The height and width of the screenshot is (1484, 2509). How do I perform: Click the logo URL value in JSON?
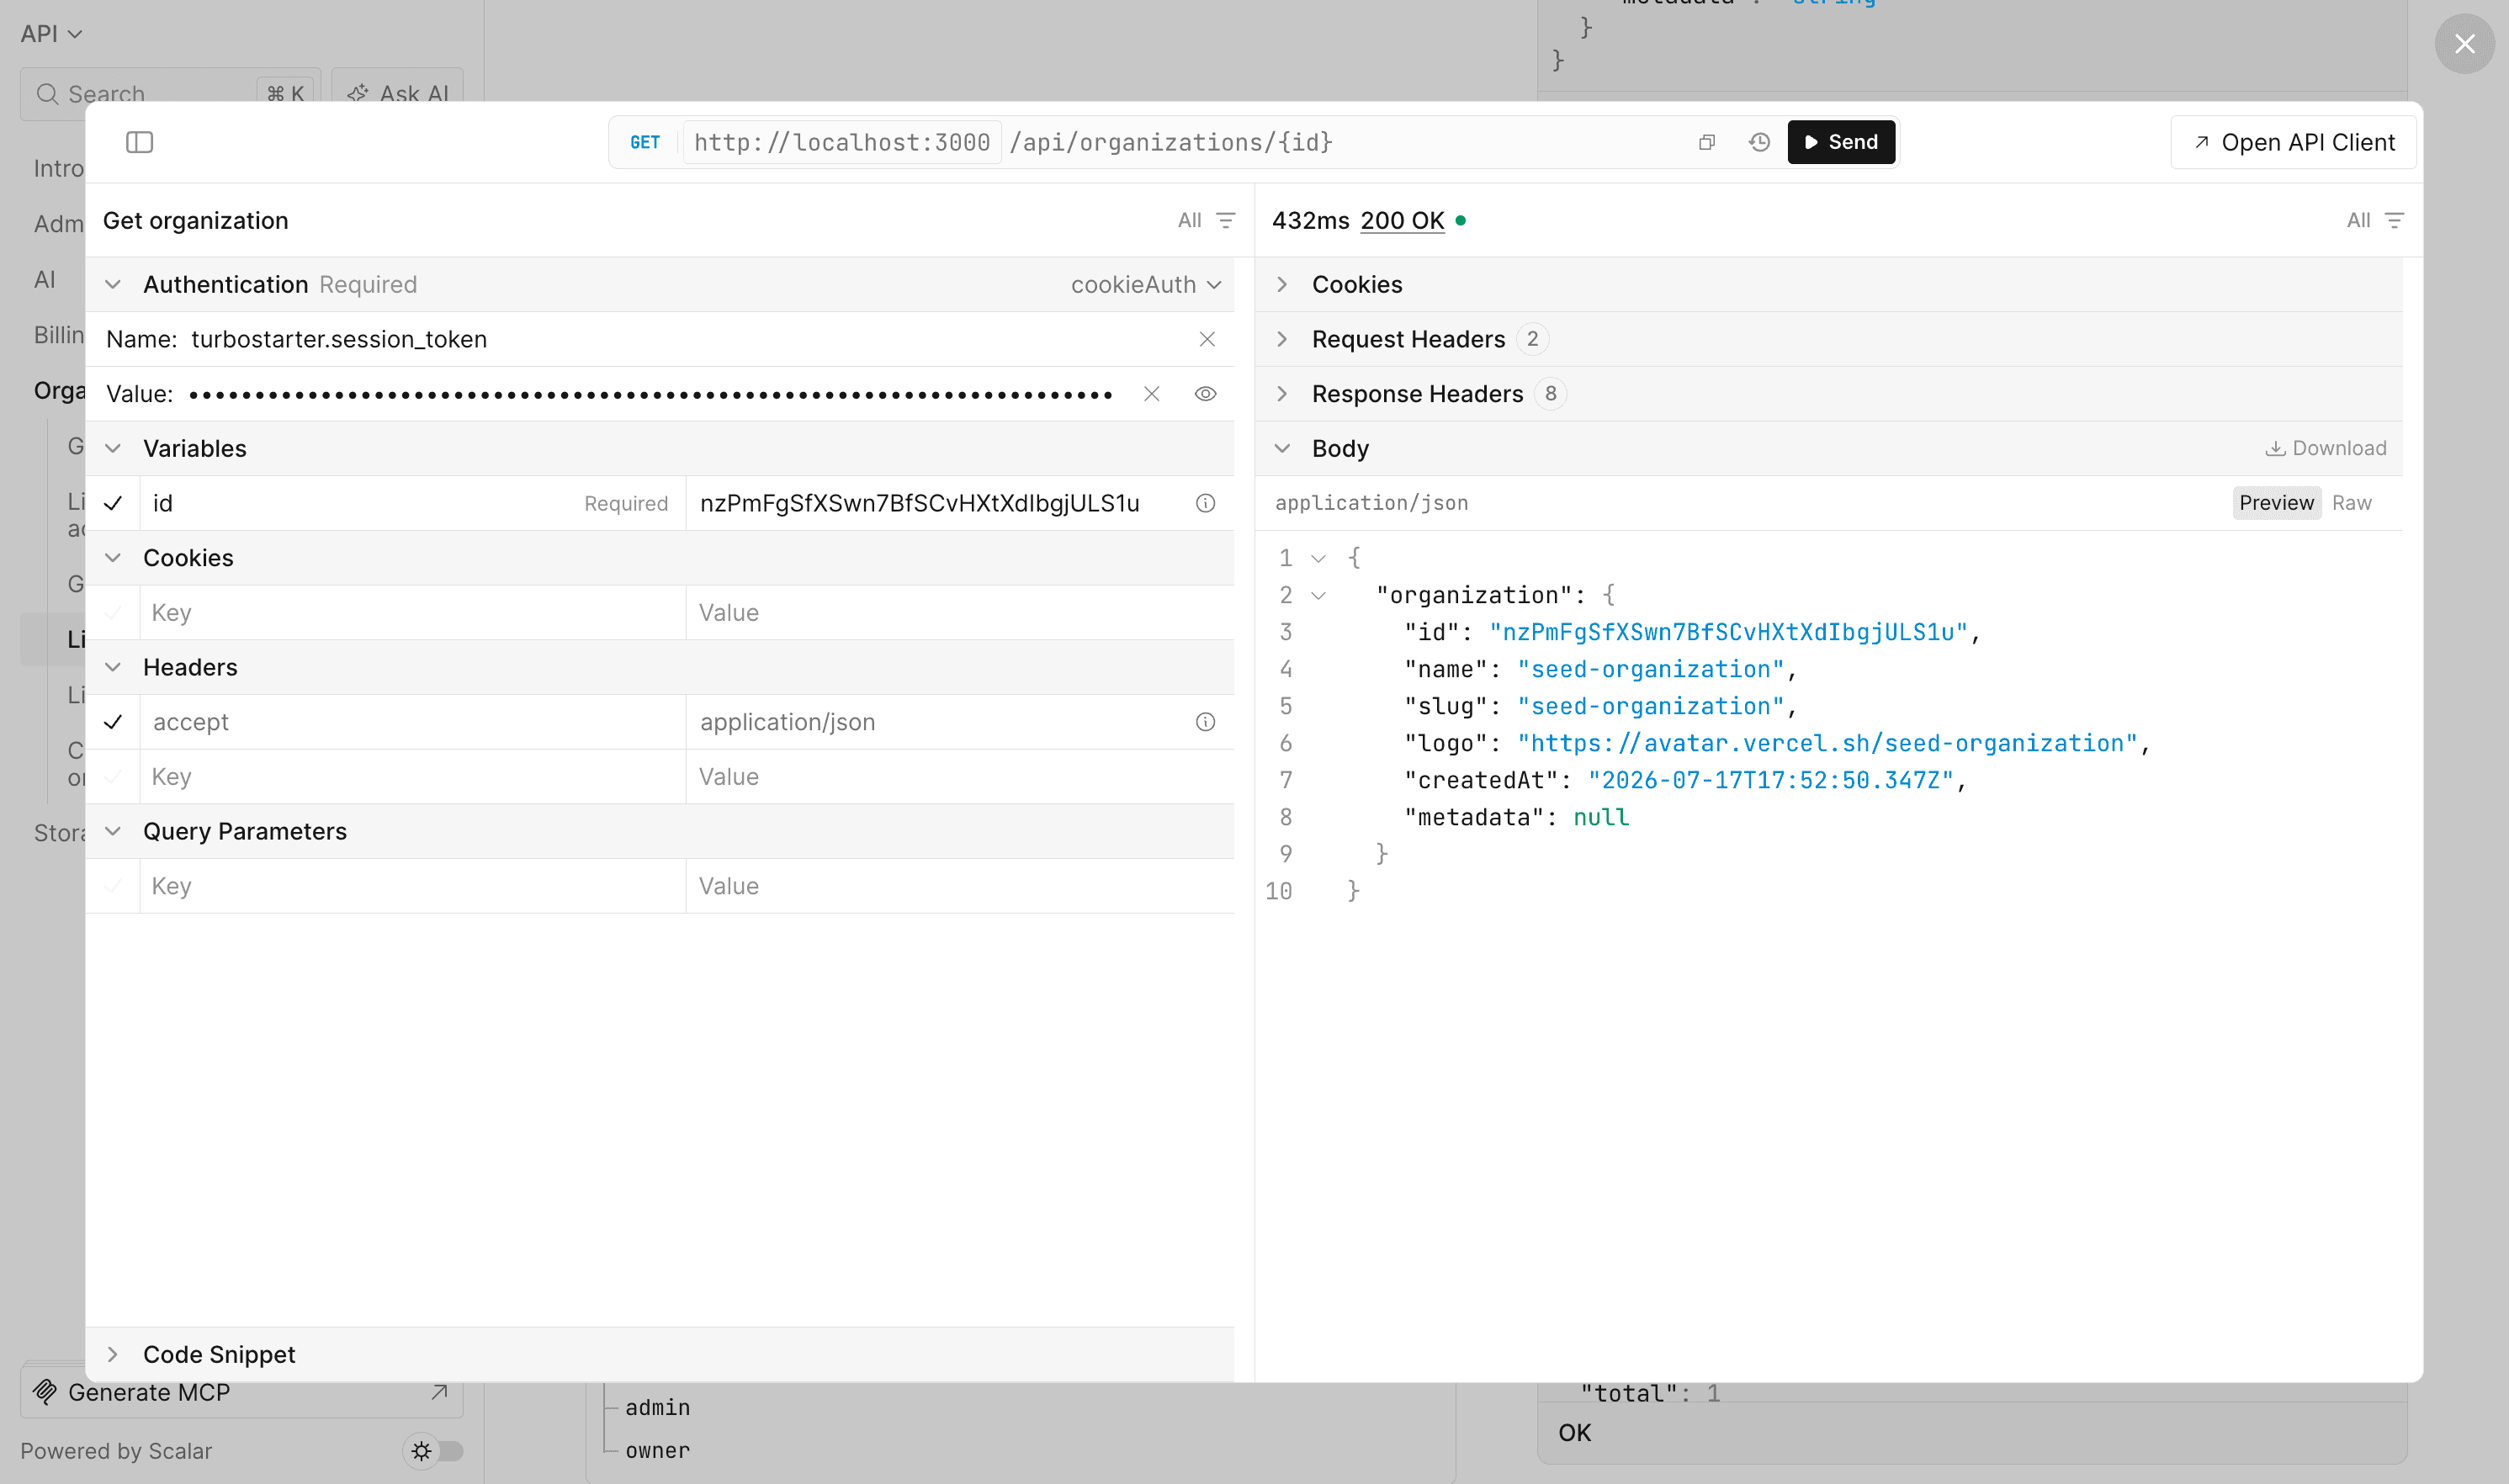pos(1827,744)
